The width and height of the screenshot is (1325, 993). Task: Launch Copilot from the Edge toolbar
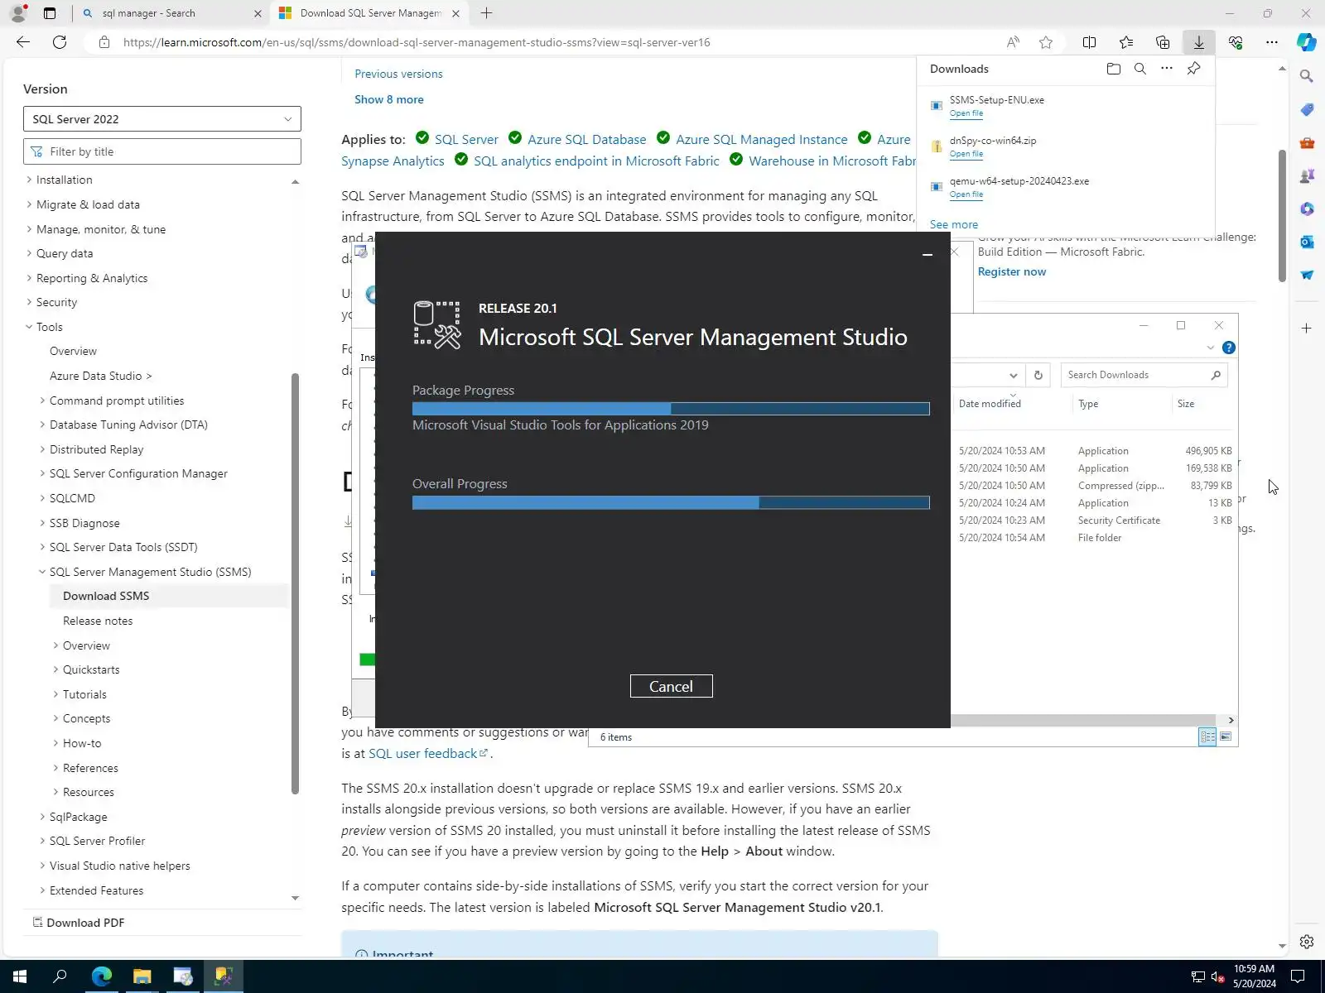[1307, 42]
